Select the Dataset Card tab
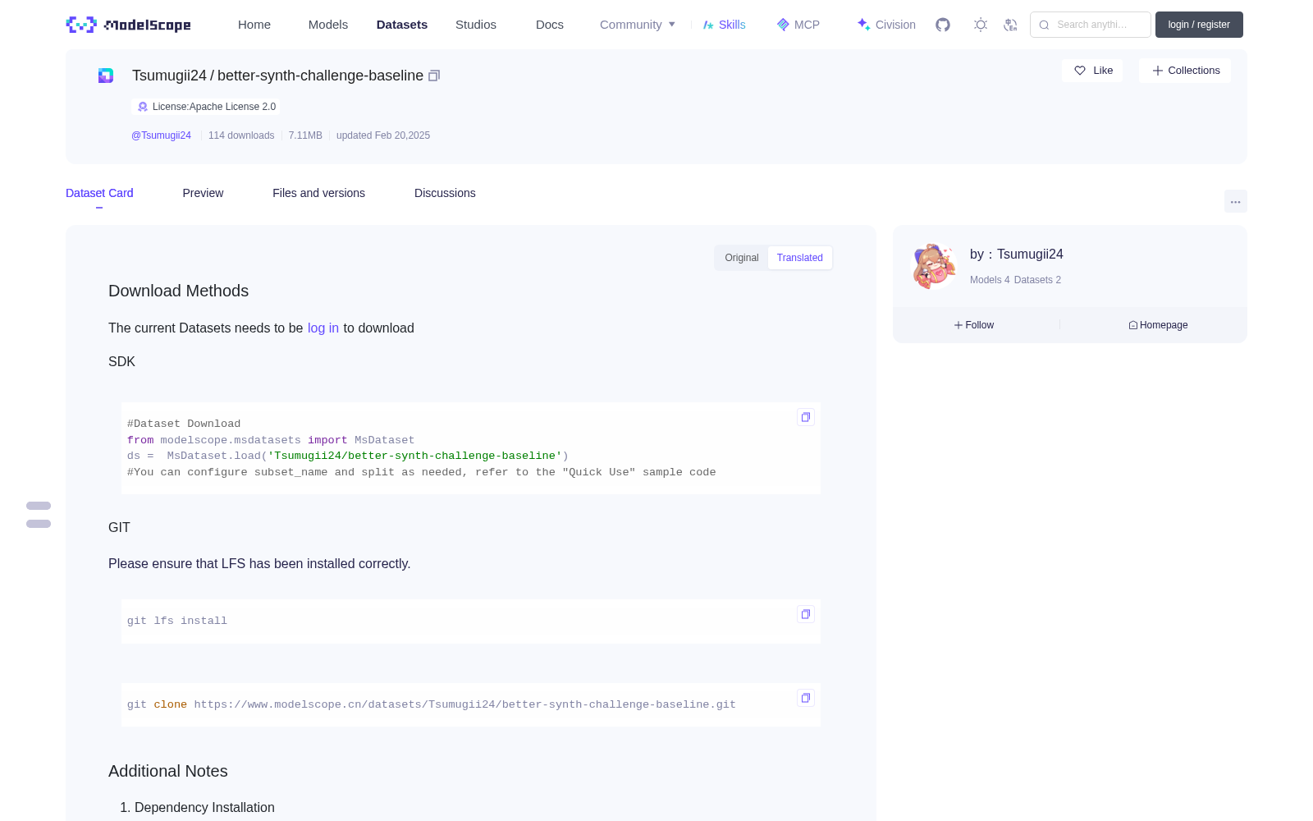Viewport: 1313px width, 821px height. point(99,193)
